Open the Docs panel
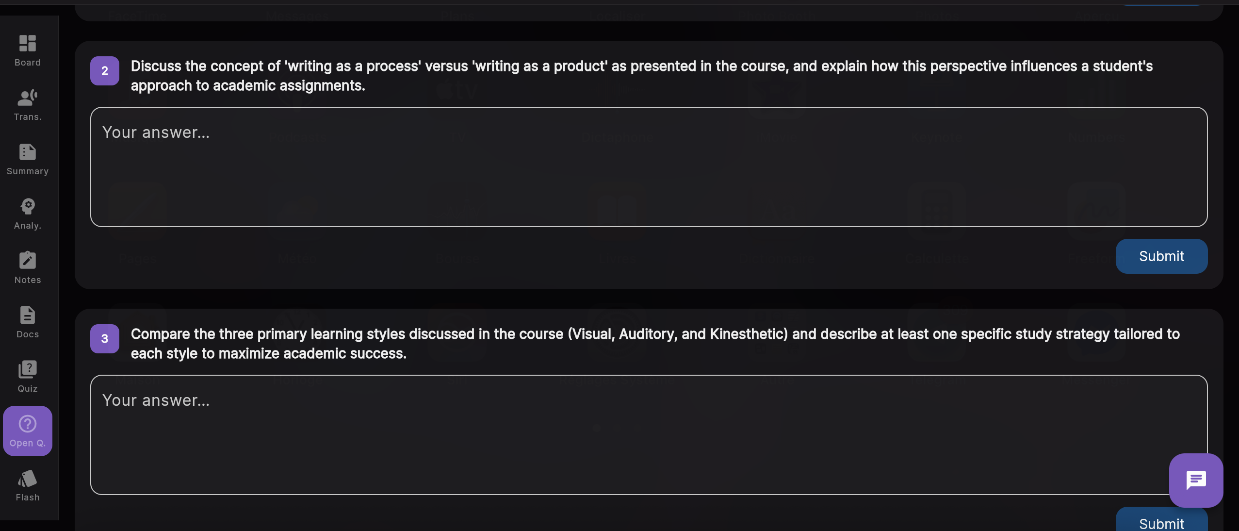The height and width of the screenshot is (531, 1239). 28,321
